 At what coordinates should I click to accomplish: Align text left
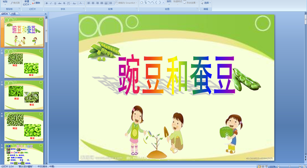[x=89, y=3]
